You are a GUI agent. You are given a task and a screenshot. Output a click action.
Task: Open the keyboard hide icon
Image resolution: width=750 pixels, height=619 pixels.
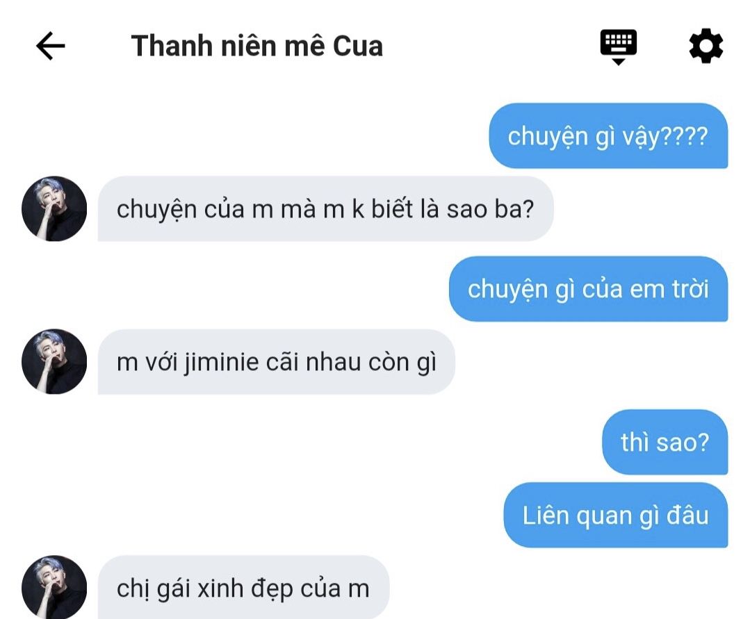point(619,47)
